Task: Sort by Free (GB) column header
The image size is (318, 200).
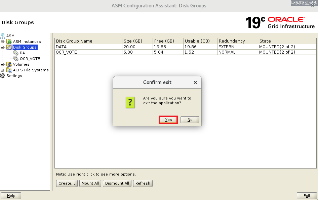Action: 168,41
